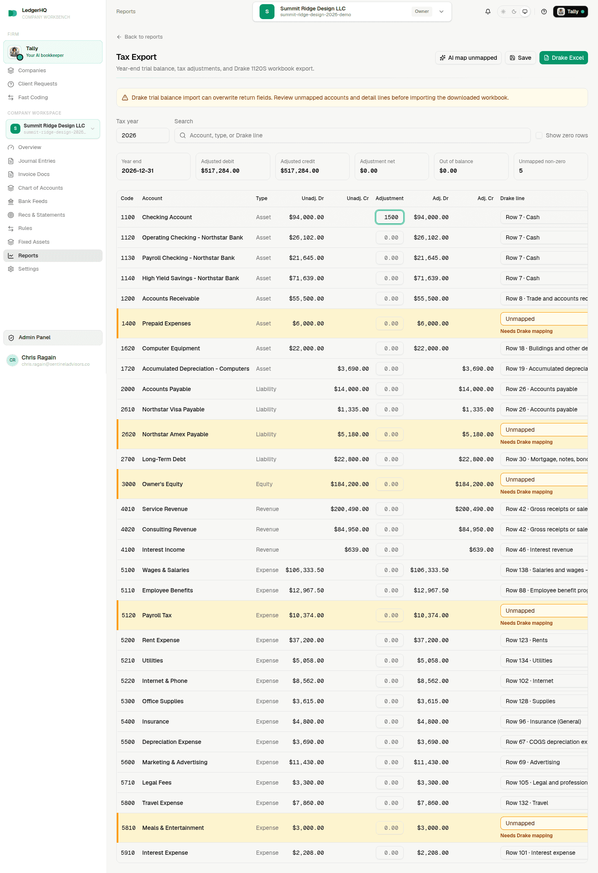This screenshot has height=873, width=598.
Task: Open Tally assistant button in header
Action: click(x=570, y=12)
